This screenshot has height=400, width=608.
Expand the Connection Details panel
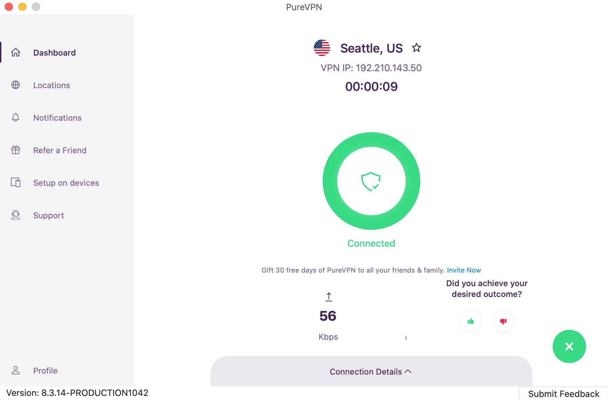coord(371,372)
